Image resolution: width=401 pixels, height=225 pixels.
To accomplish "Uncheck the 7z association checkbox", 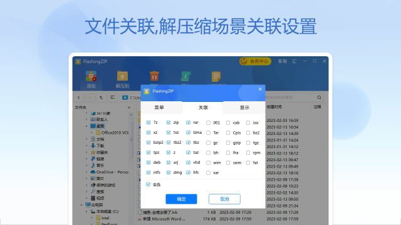I will (148, 122).
